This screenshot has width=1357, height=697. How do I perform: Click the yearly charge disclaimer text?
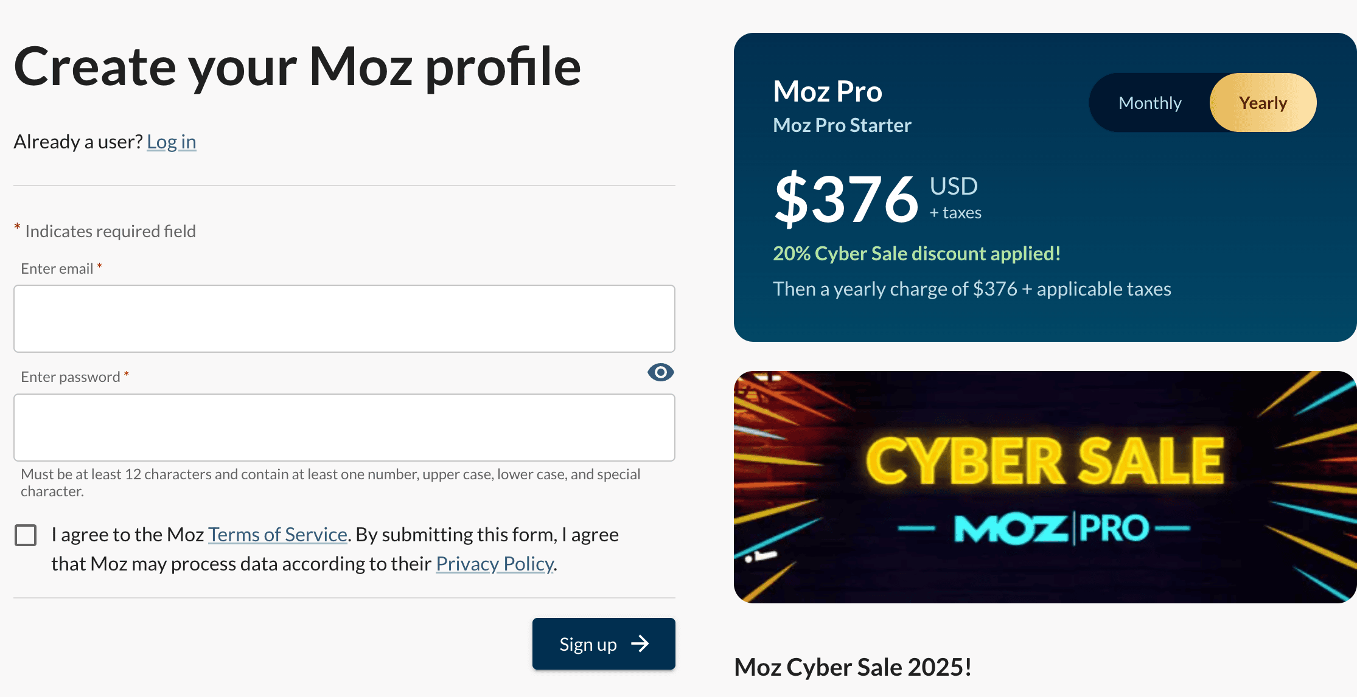972,289
